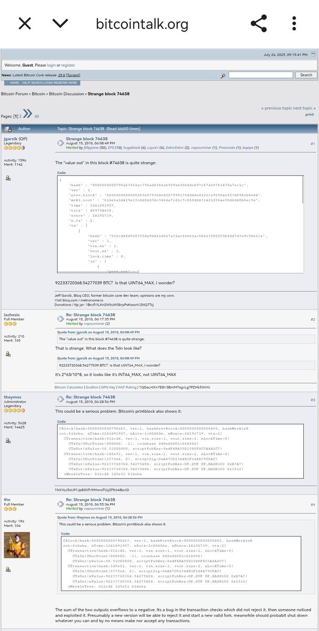Open lachesis view profile icon
The image size is (319, 631).
[x=8, y=354]
